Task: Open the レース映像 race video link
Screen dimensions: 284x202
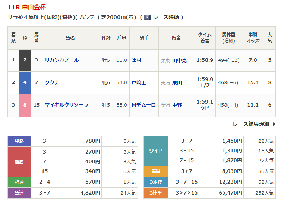Action: point(166,17)
